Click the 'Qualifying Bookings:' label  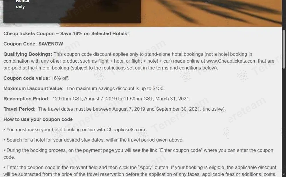[x=28, y=54]
